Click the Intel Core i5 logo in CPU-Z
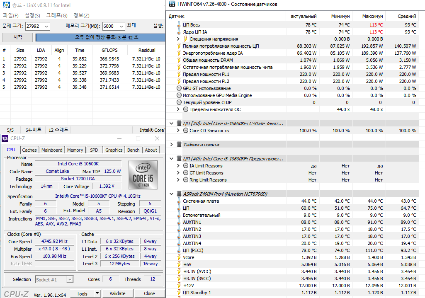This screenshot has width=425, height=298. (x=143, y=175)
